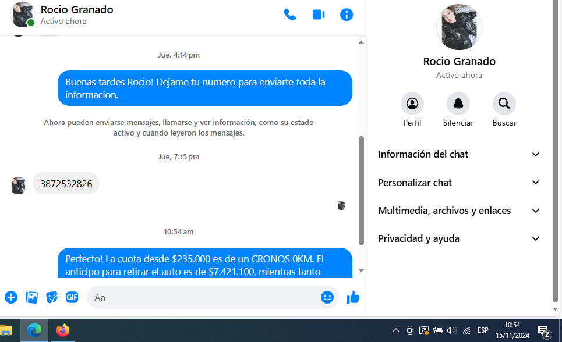This screenshot has height=342, width=562.
Task: Switch to Firefox on the taskbar
Action: (x=63, y=330)
